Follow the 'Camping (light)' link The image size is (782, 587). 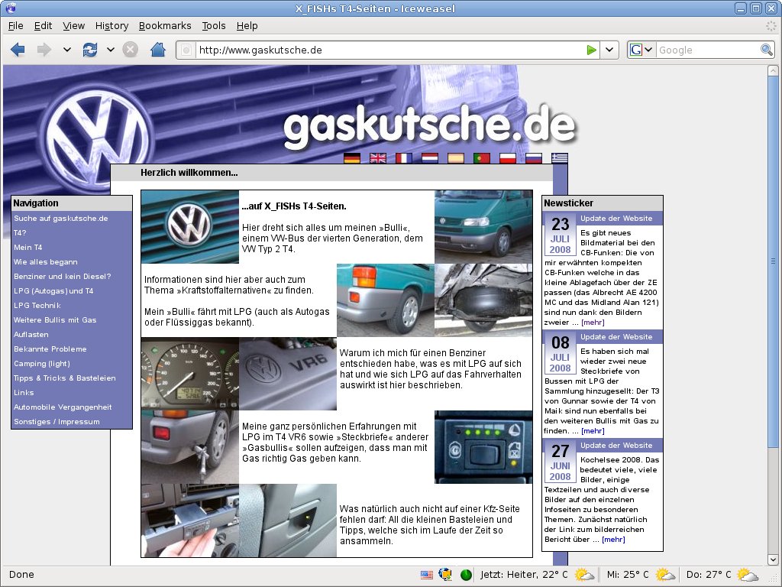click(x=42, y=363)
